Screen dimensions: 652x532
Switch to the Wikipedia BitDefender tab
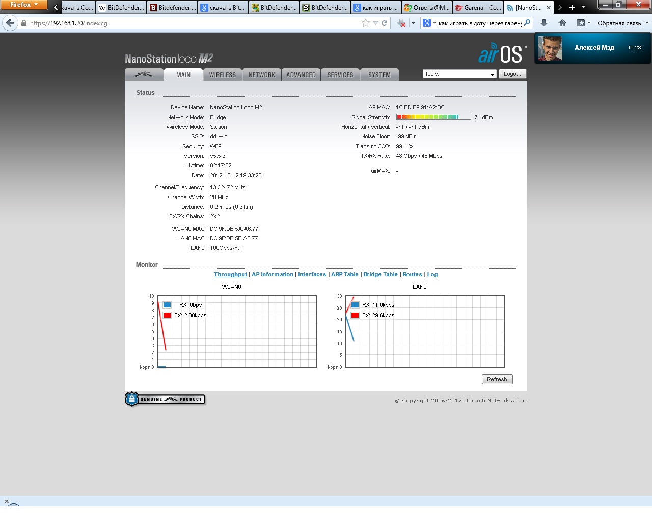pyautogui.click(x=121, y=8)
